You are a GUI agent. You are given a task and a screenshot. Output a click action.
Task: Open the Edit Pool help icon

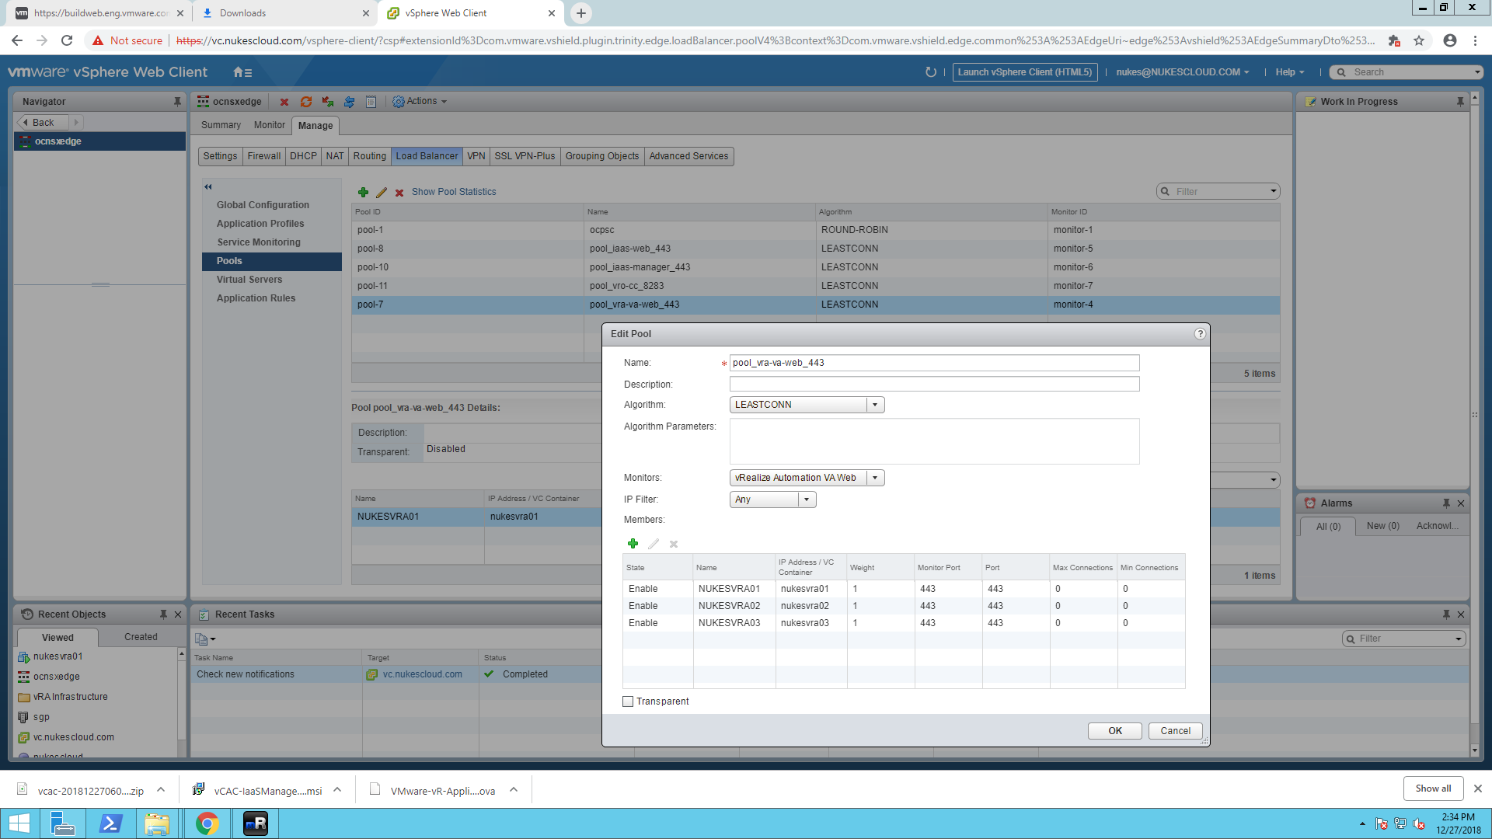(x=1200, y=333)
